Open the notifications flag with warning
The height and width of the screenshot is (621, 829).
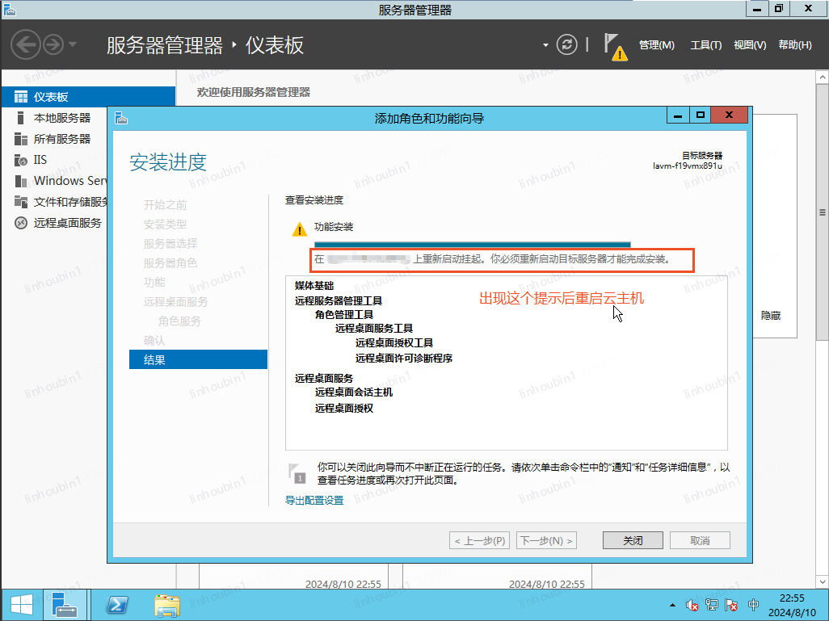click(616, 47)
